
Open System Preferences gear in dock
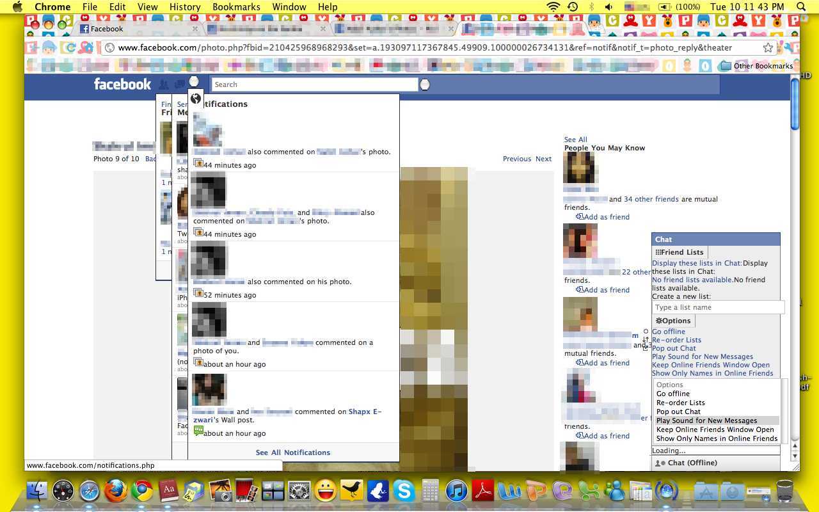click(x=299, y=491)
